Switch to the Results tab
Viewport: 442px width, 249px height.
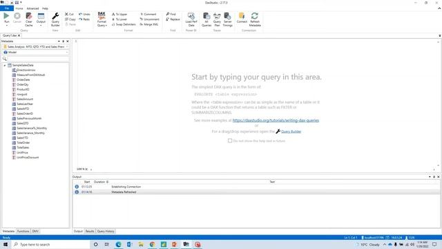pyautogui.click(x=90, y=231)
